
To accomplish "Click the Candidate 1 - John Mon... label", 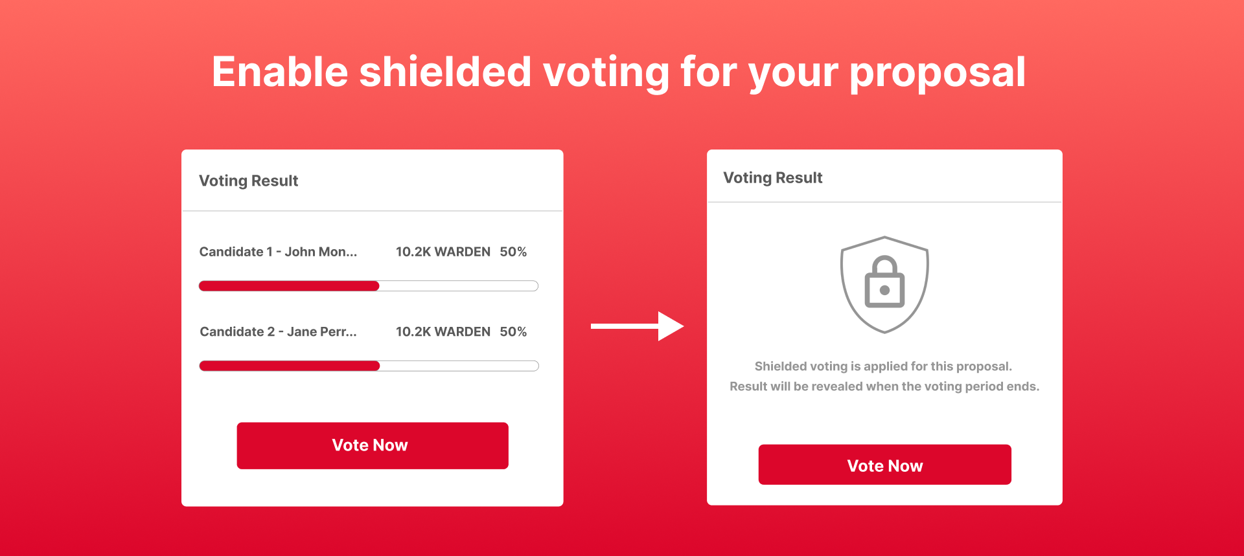I will coord(278,252).
